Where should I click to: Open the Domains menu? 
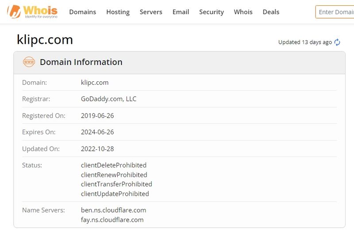tap(83, 12)
